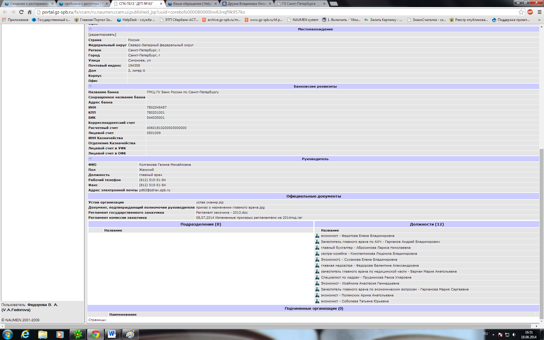
Task: Launch Internet Explorer from the taskbar
Action: 25,334
